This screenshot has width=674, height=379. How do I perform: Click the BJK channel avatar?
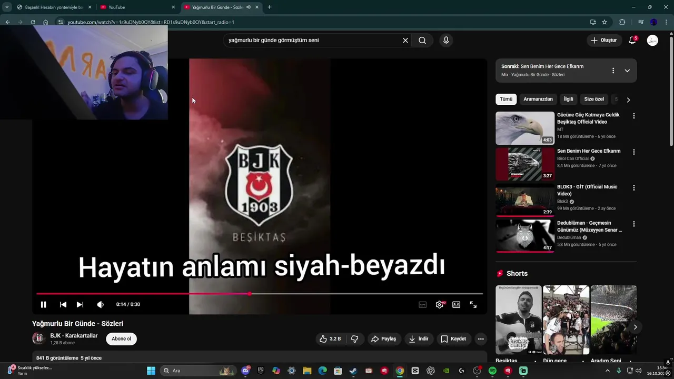[38, 338]
